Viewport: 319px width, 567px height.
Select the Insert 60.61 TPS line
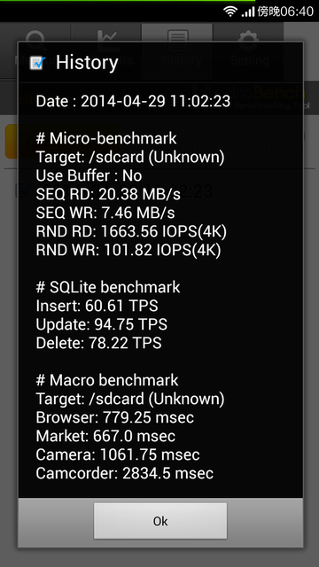click(97, 306)
